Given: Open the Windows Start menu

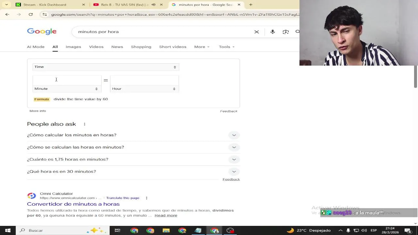Looking at the screenshot, I should tap(8, 230).
